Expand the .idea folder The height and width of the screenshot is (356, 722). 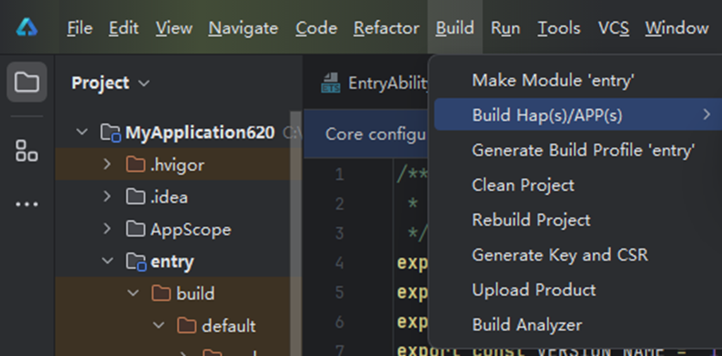[x=108, y=197]
